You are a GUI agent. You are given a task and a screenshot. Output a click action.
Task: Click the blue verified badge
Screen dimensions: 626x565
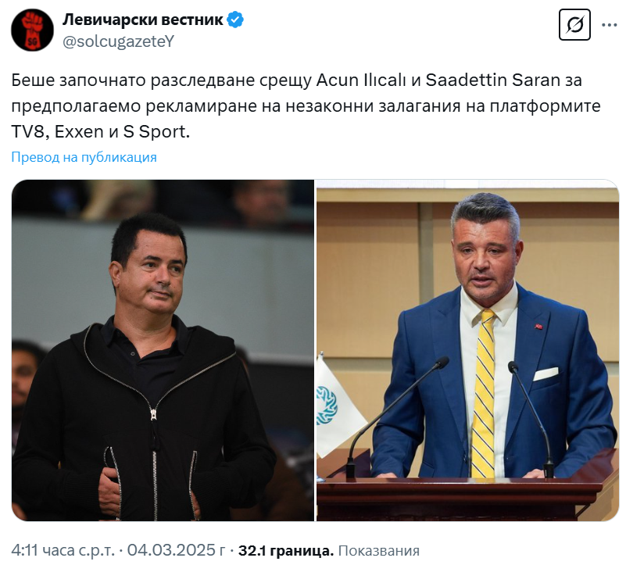(235, 20)
